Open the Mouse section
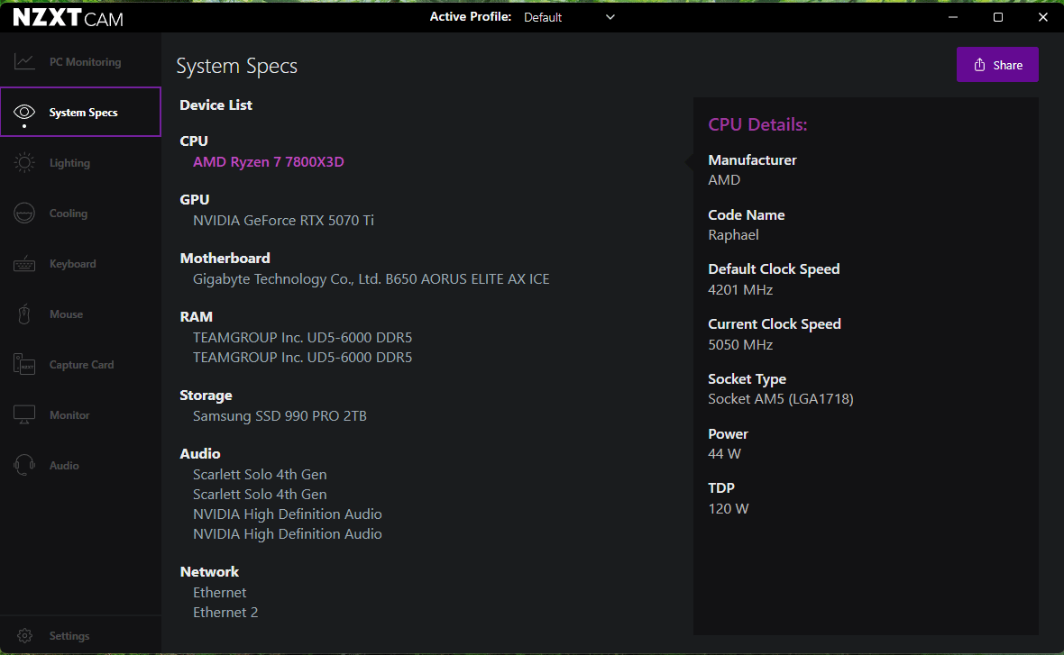This screenshot has width=1064, height=655. point(81,314)
